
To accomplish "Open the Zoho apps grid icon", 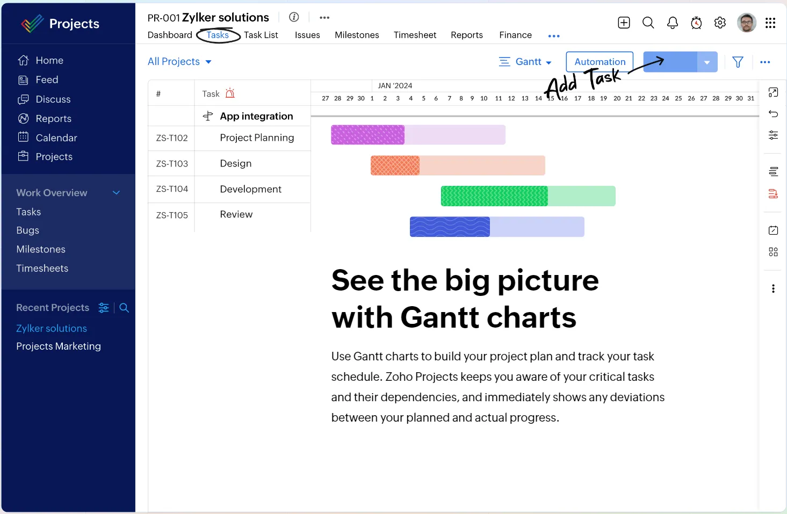I will tap(771, 23).
